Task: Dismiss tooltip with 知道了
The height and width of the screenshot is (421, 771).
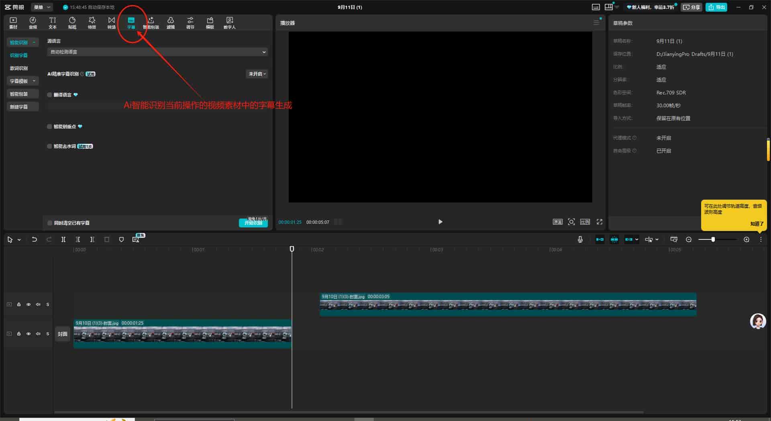Action: click(757, 224)
